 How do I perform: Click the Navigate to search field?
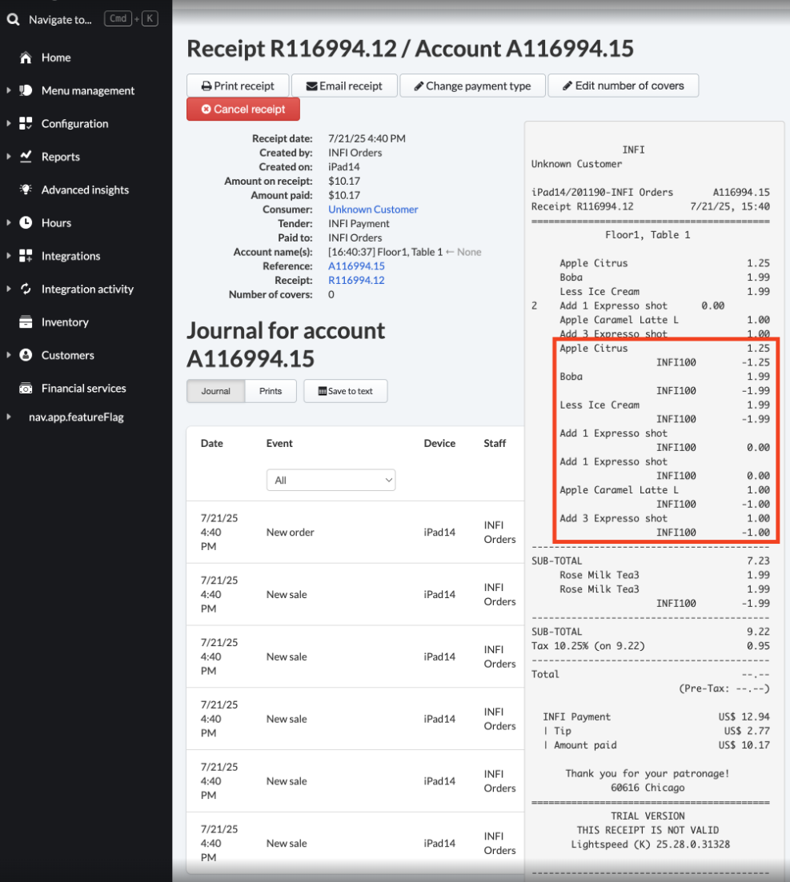pyautogui.click(x=60, y=19)
